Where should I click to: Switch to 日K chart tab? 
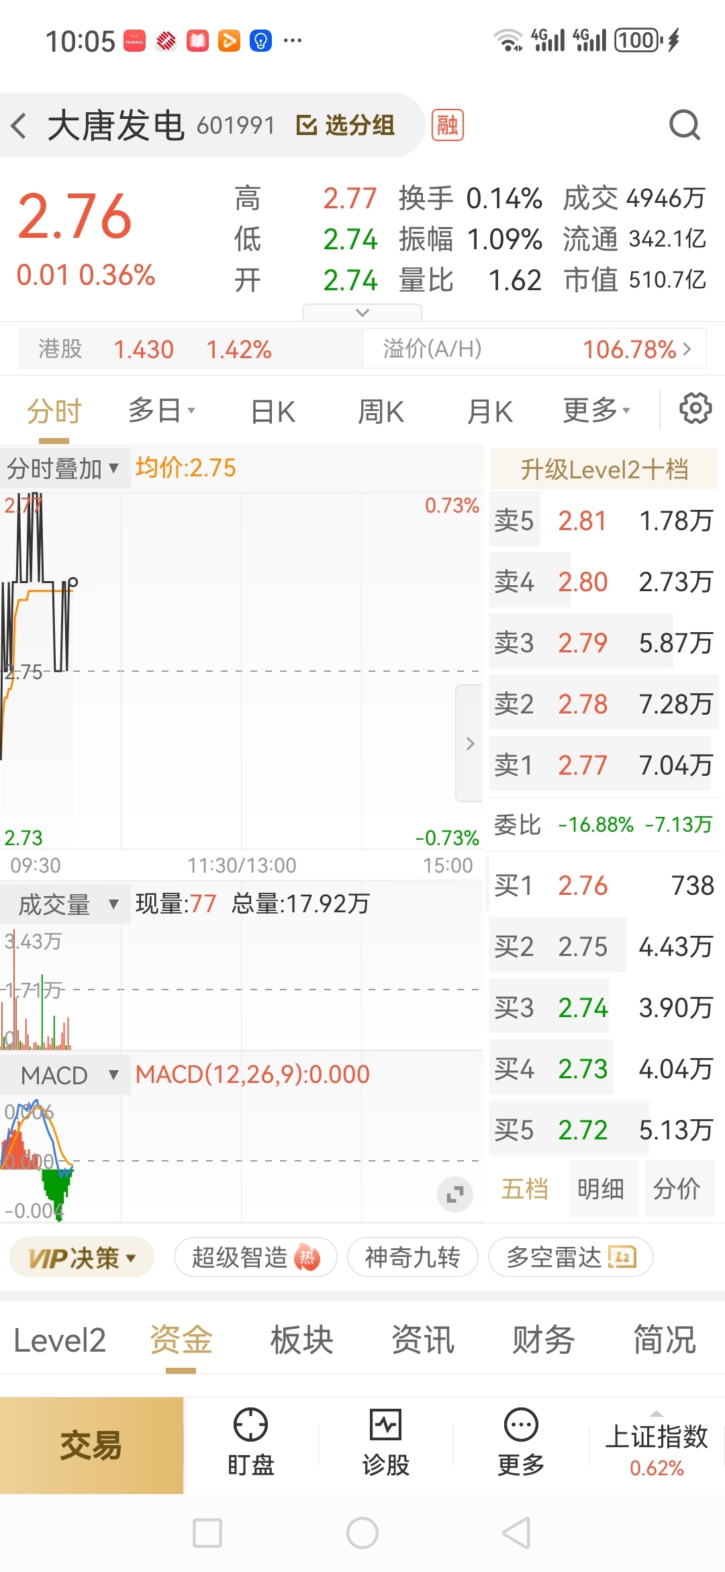(x=273, y=411)
